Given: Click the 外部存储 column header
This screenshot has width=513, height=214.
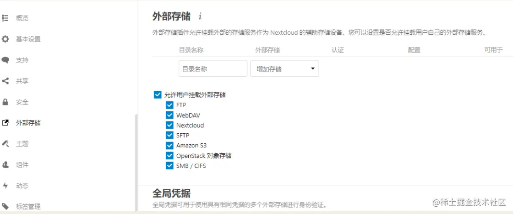Looking at the screenshot, I should [x=267, y=50].
